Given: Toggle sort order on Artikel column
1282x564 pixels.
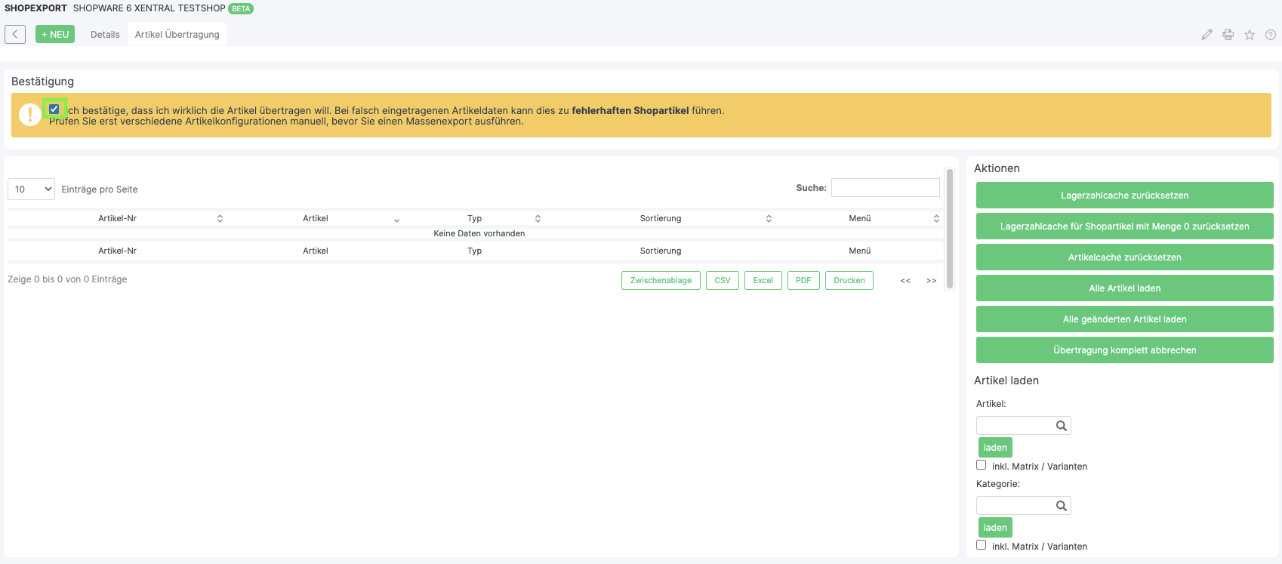Looking at the screenshot, I should (x=396, y=219).
